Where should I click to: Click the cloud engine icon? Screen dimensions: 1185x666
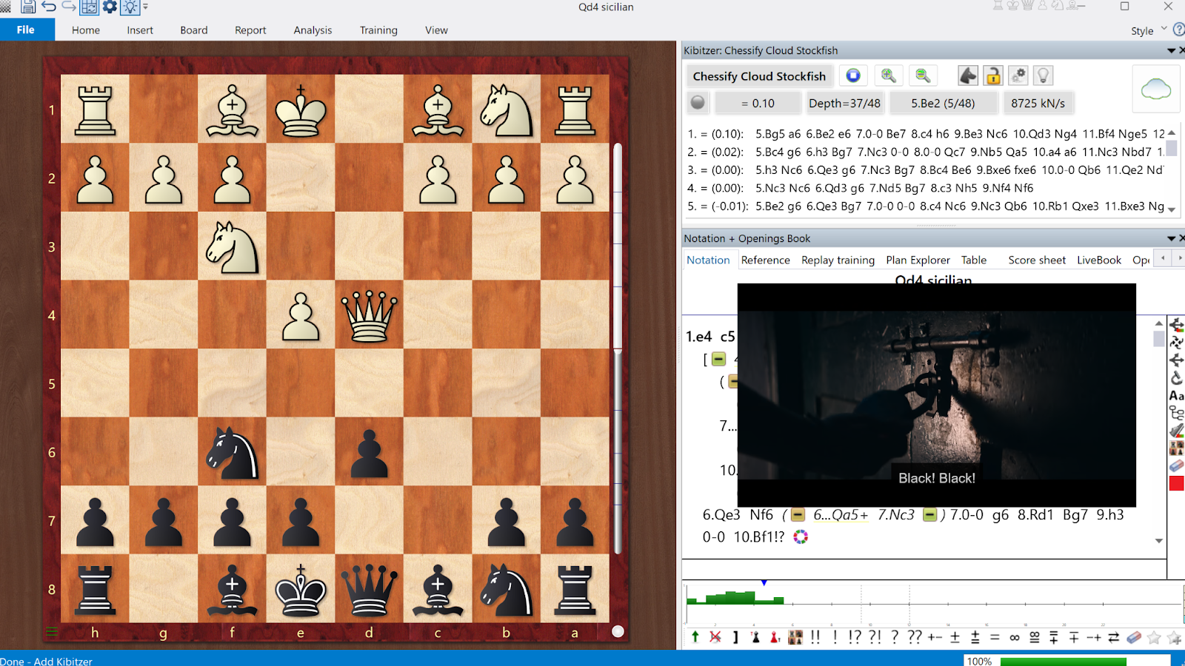coord(1155,90)
